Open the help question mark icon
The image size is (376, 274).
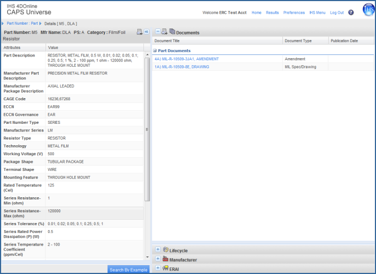point(351,13)
